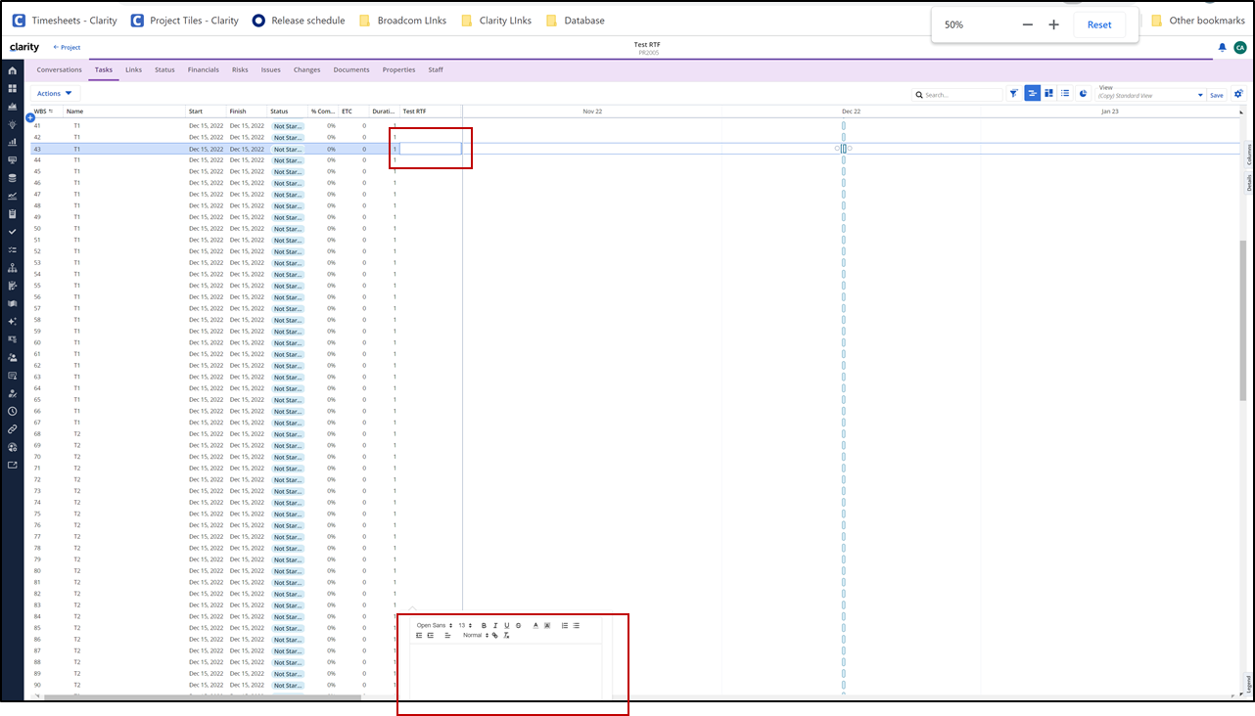Open the Risks tab
This screenshot has height=716, width=1255.
(x=240, y=69)
